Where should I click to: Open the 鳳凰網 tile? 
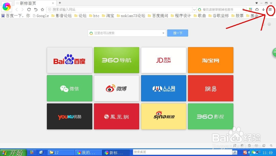coord(116,117)
